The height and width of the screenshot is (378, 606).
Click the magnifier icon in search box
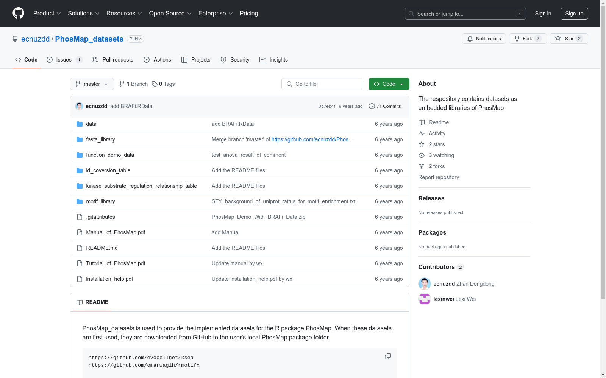coord(411,14)
